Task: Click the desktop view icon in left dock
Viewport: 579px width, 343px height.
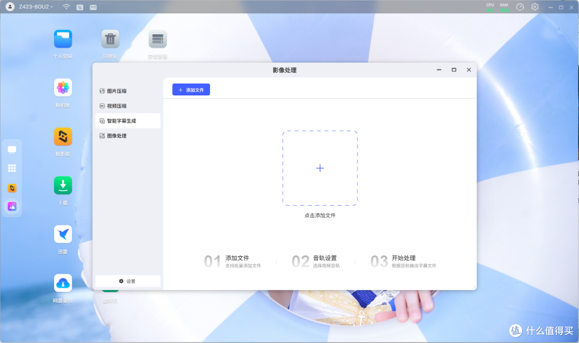Action: (12, 150)
